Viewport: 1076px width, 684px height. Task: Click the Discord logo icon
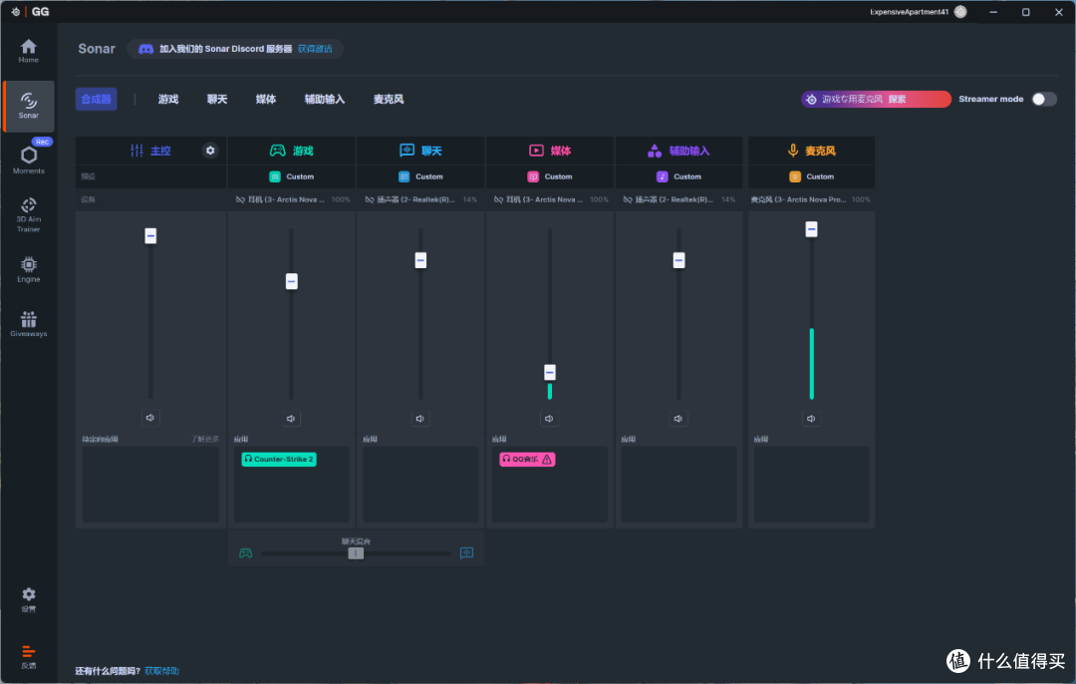(x=145, y=49)
